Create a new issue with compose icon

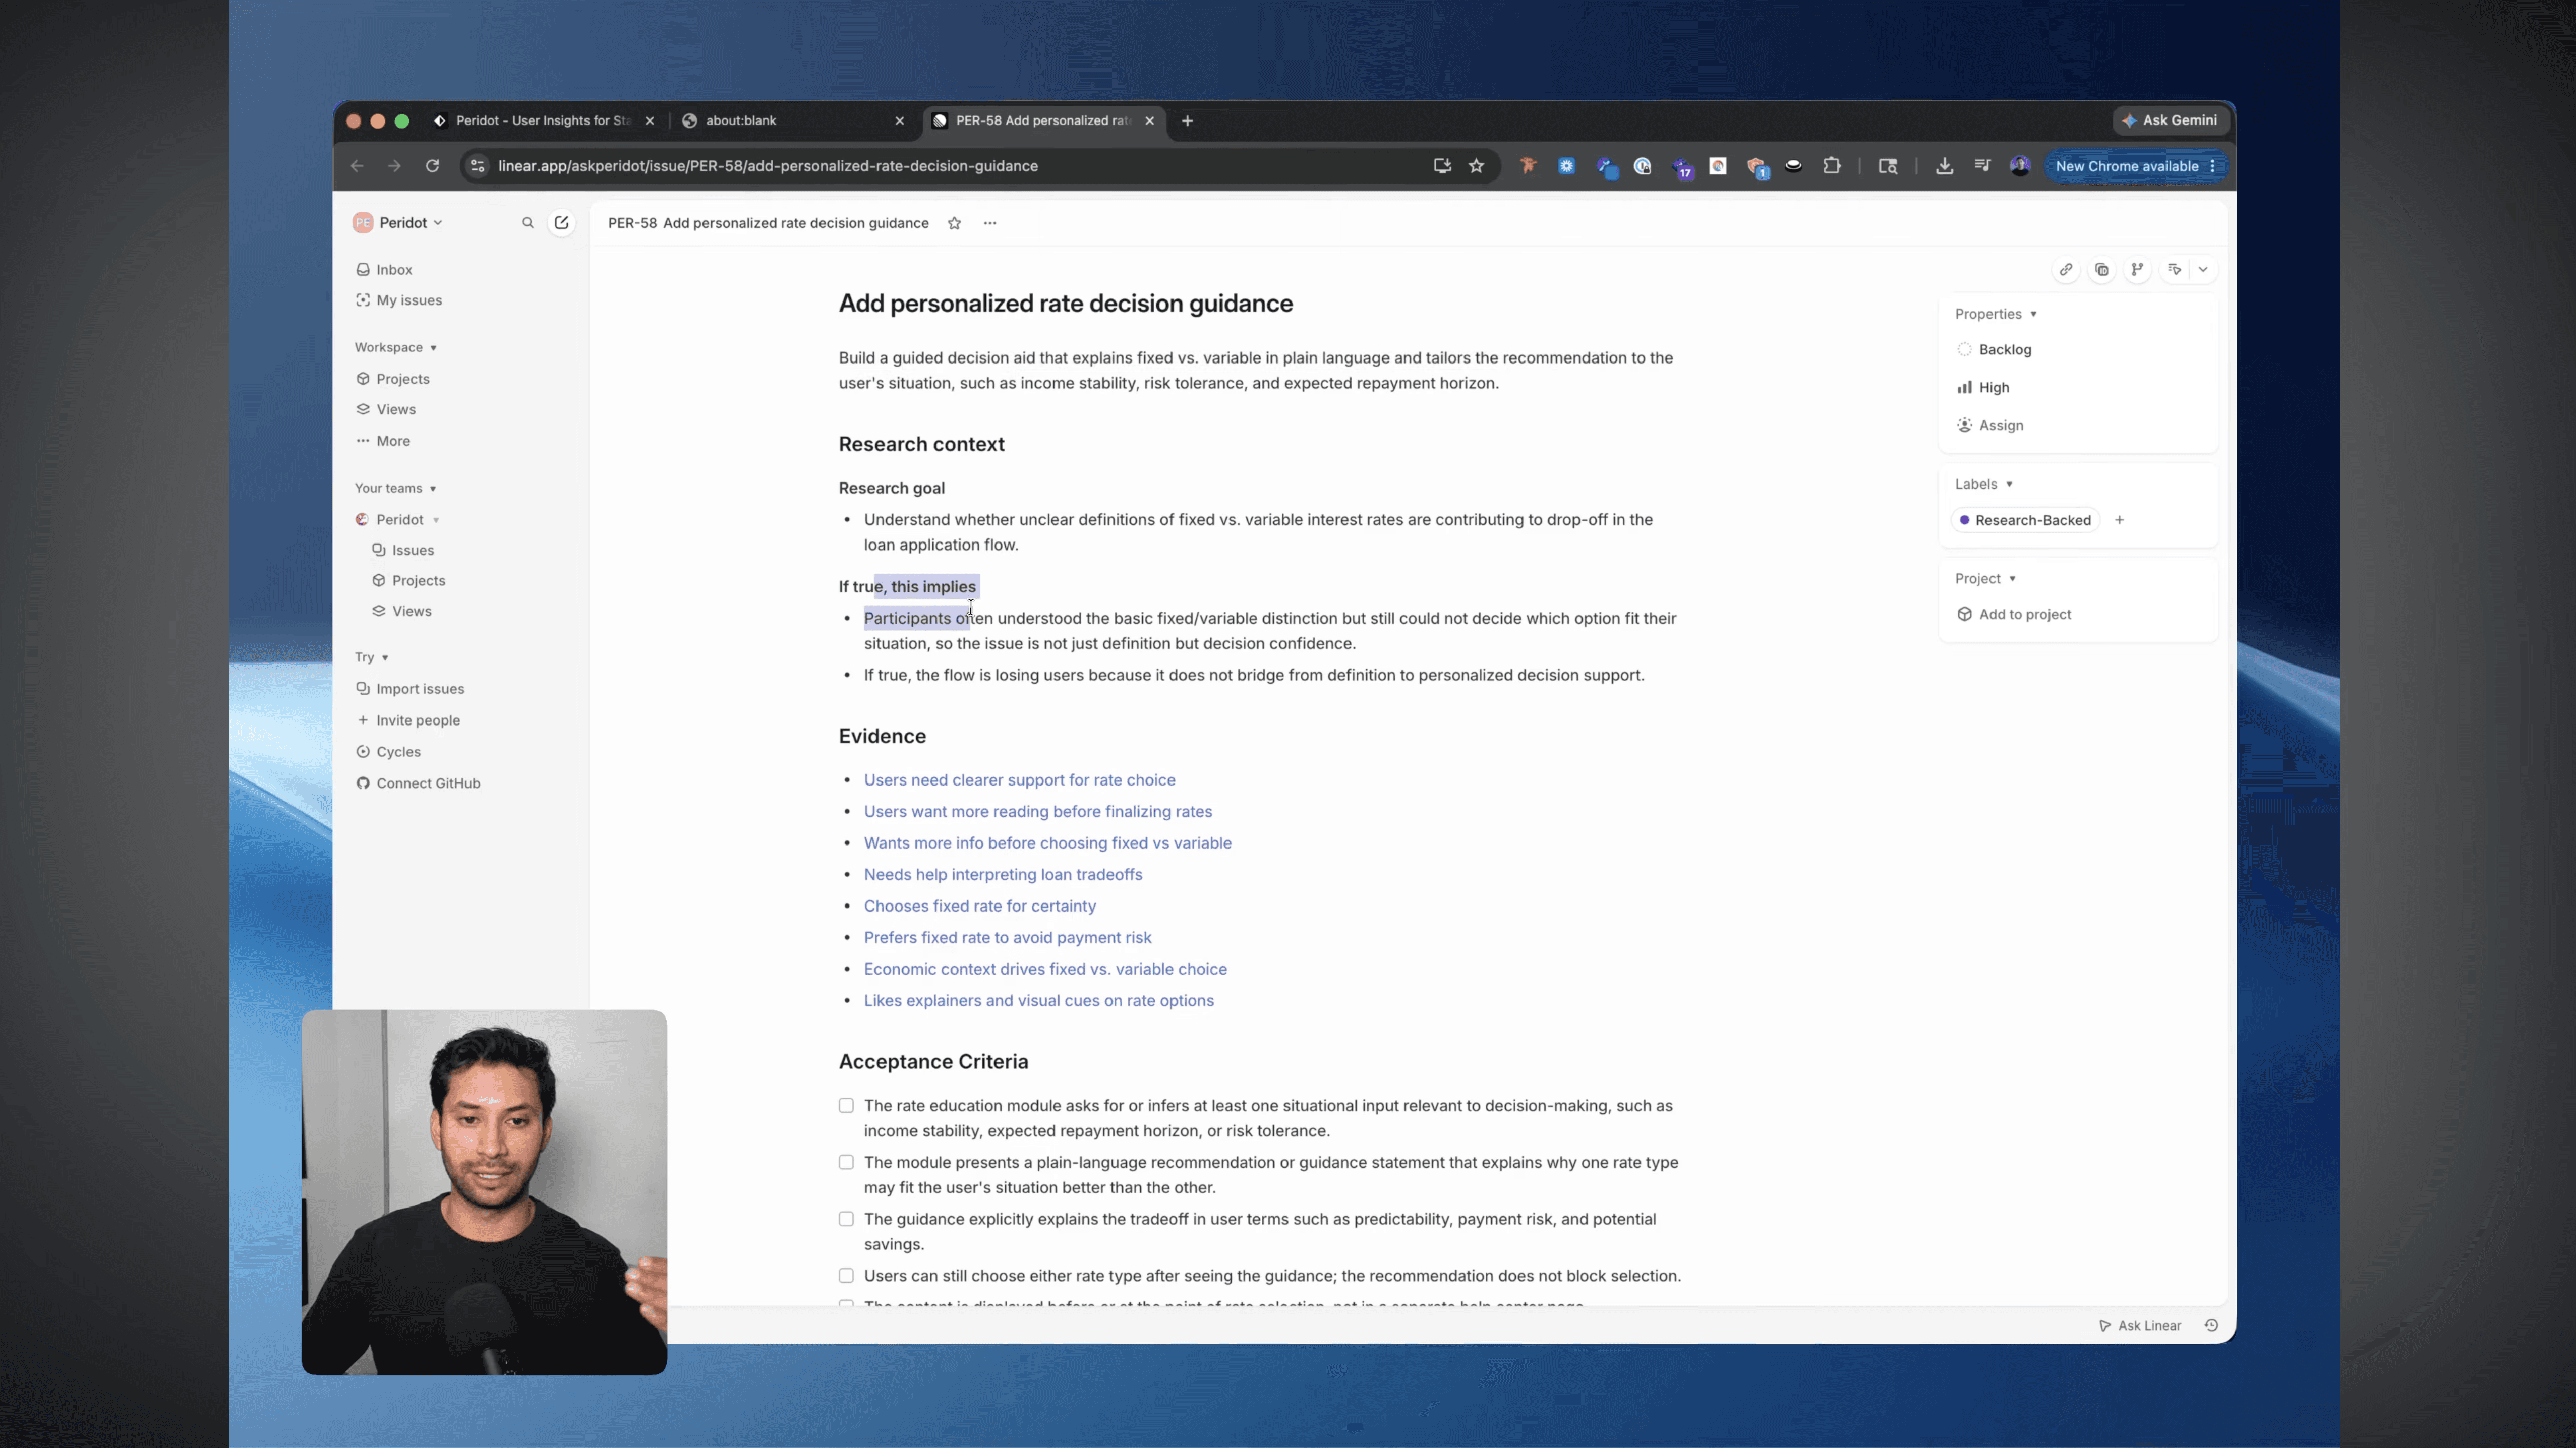tap(562, 223)
